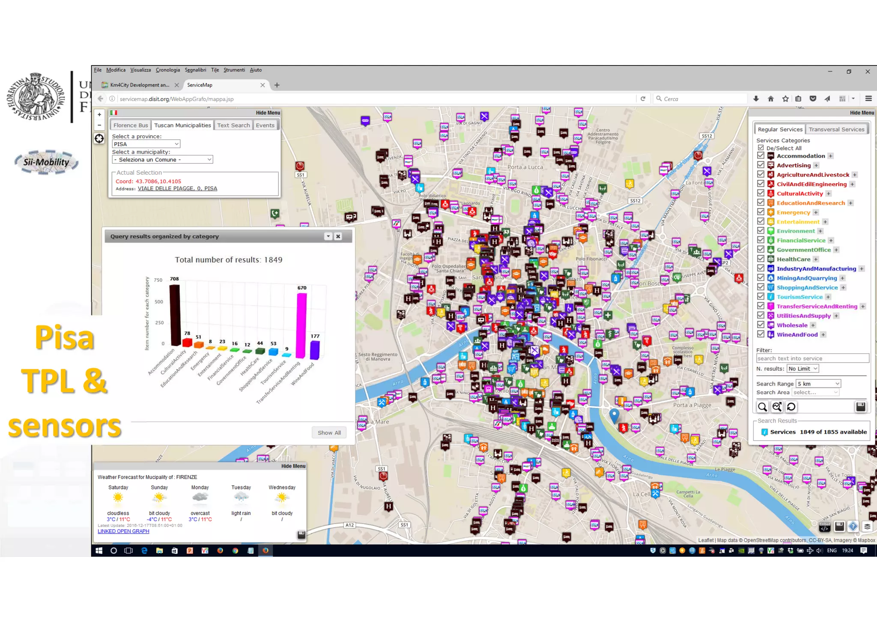877x620 pixels.
Task: Toggle the TourismService checkbox
Action: [761, 296]
